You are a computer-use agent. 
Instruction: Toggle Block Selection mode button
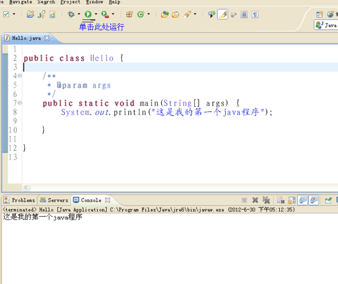[x=244, y=15]
